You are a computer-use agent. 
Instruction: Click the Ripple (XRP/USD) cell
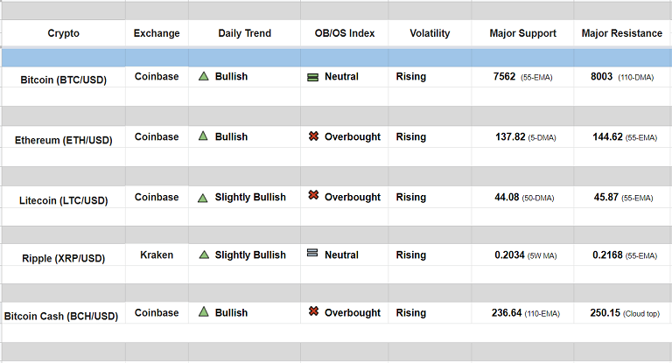tap(63, 258)
